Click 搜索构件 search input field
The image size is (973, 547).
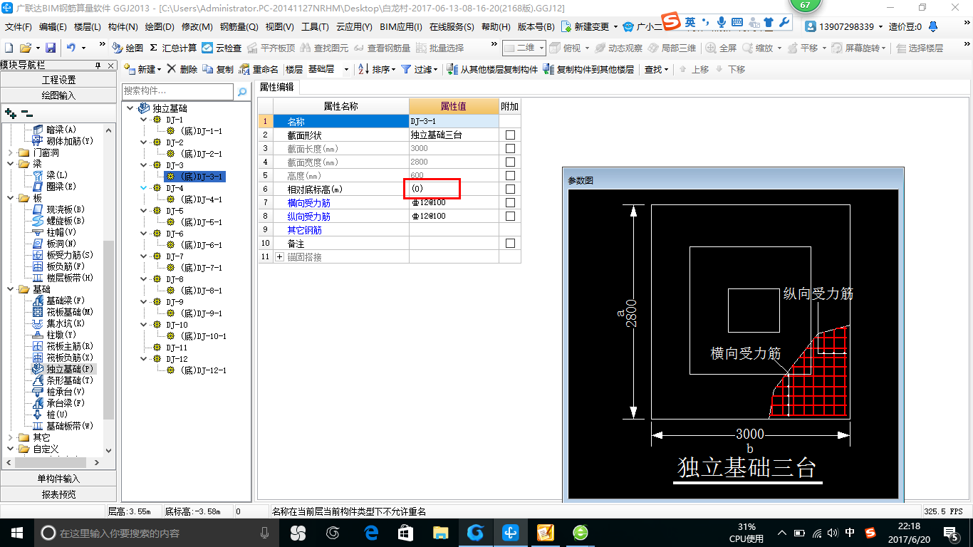pos(178,91)
